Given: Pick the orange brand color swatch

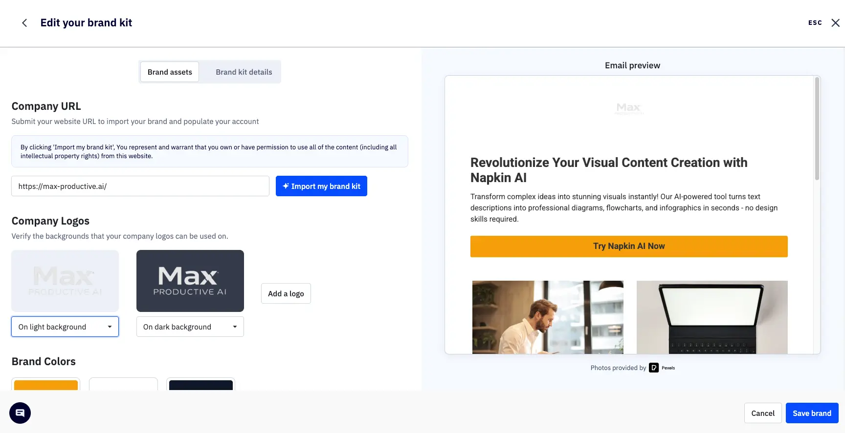Looking at the screenshot, I should tap(46, 385).
